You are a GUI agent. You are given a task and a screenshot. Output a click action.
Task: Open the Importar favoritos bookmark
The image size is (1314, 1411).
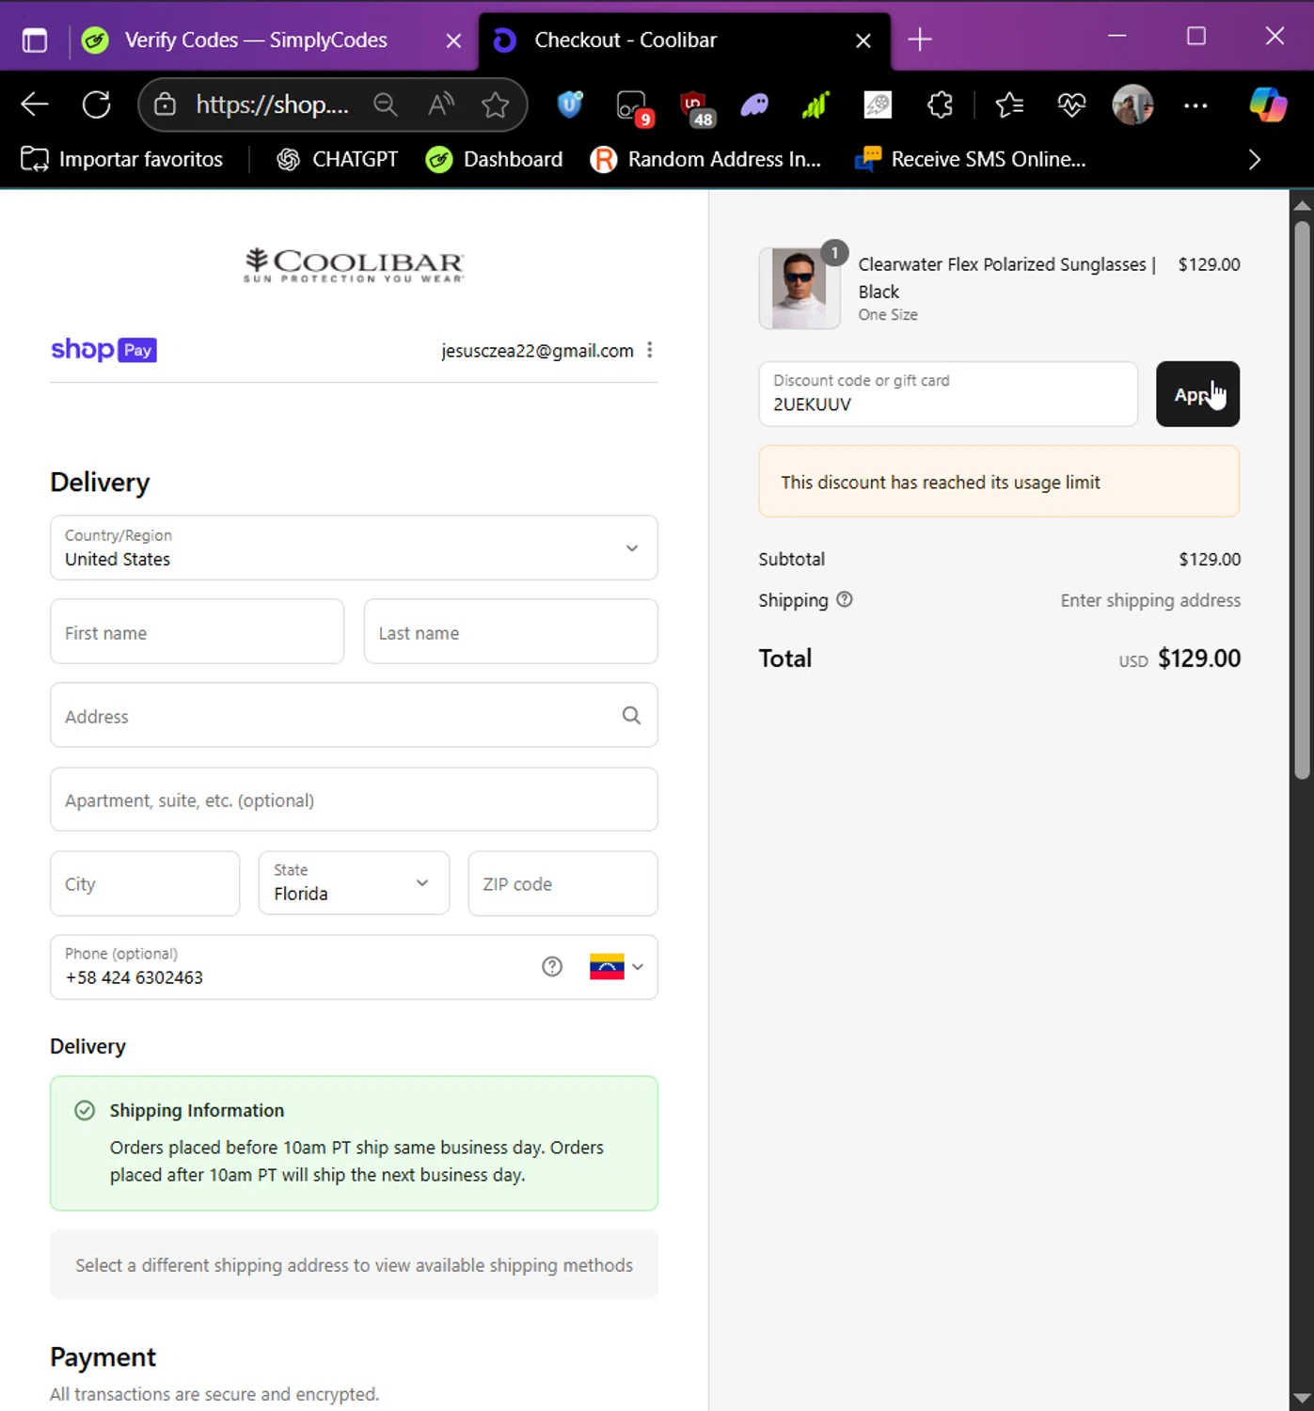(122, 160)
